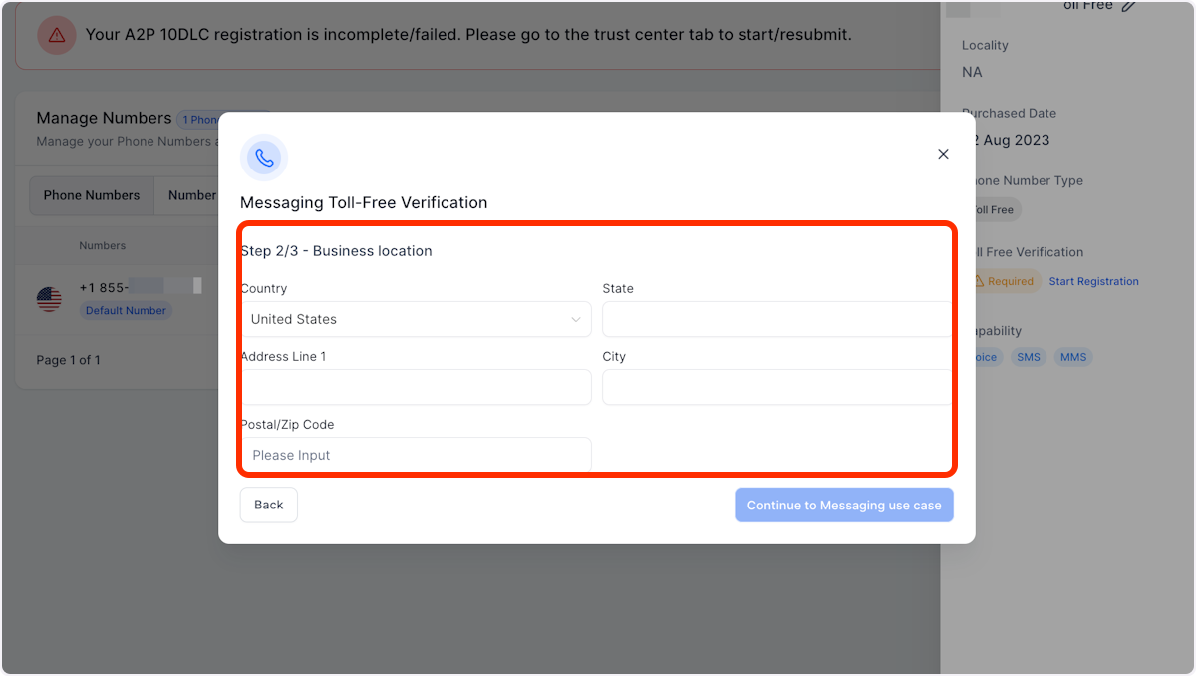Expand the Toll Free phone number type chip
The width and height of the screenshot is (1196, 676).
pyautogui.click(x=994, y=209)
